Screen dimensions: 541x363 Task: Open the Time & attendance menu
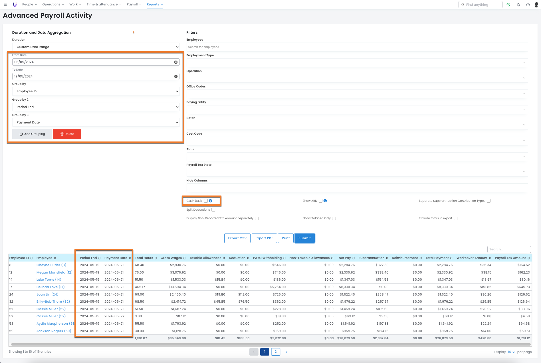click(x=104, y=5)
